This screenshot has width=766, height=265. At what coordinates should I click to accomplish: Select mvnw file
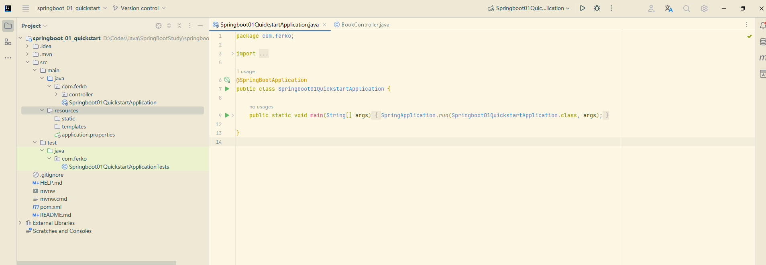(47, 191)
